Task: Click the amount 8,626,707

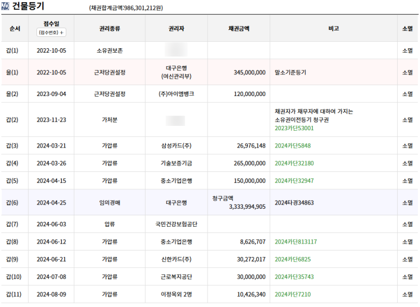Action: [x=253, y=242]
